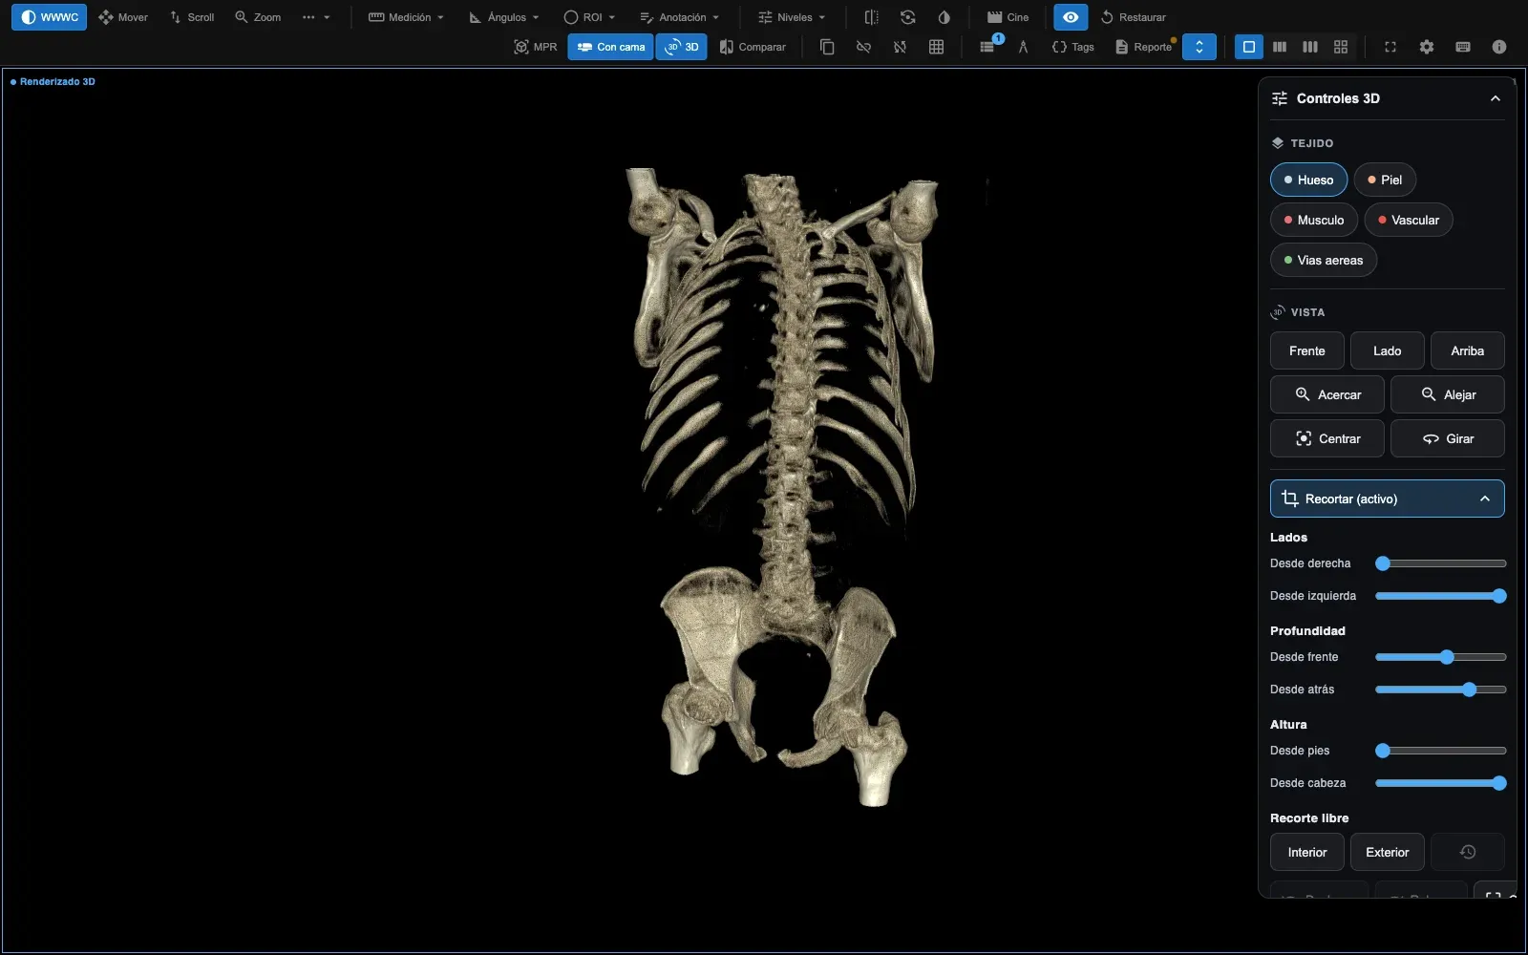The height and width of the screenshot is (955, 1528).
Task: Open the Anotación dropdown
Action: pos(679,17)
